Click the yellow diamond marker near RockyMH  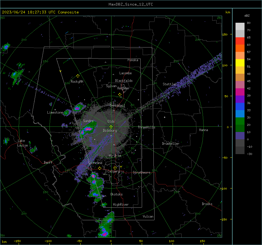[x=78, y=76]
